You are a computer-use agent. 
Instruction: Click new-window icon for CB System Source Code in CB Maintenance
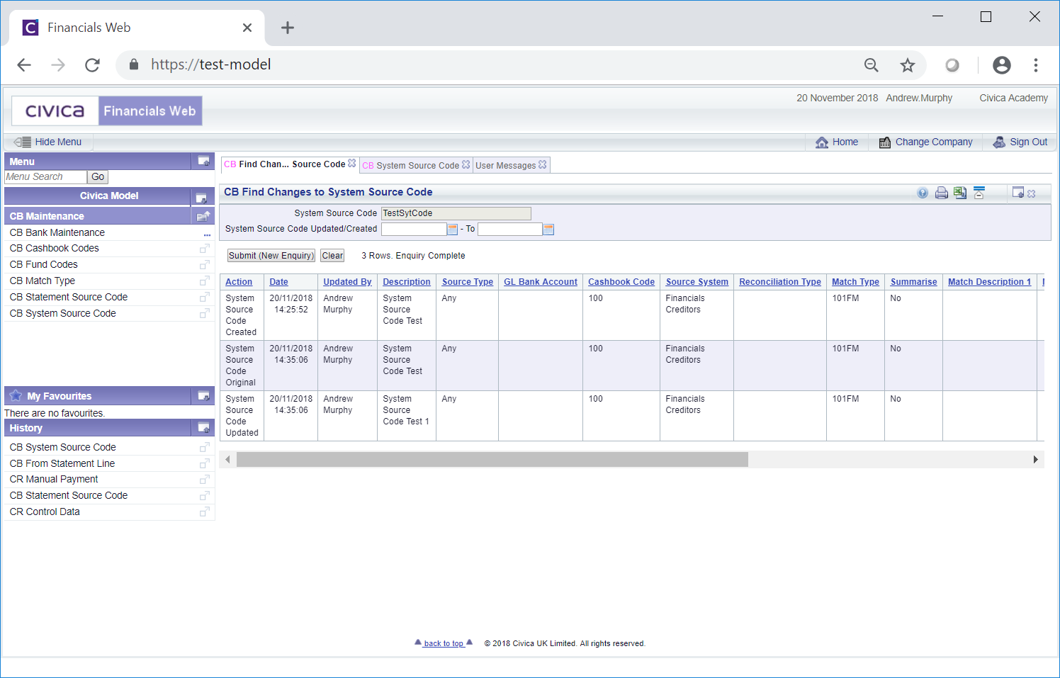(x=205, y=314)
